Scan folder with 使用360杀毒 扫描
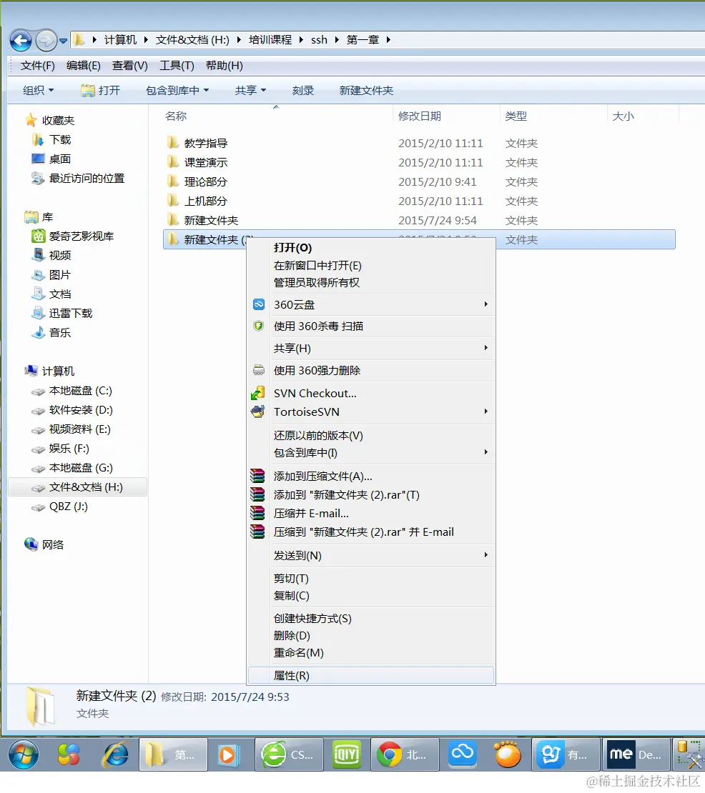 [317, 326]
